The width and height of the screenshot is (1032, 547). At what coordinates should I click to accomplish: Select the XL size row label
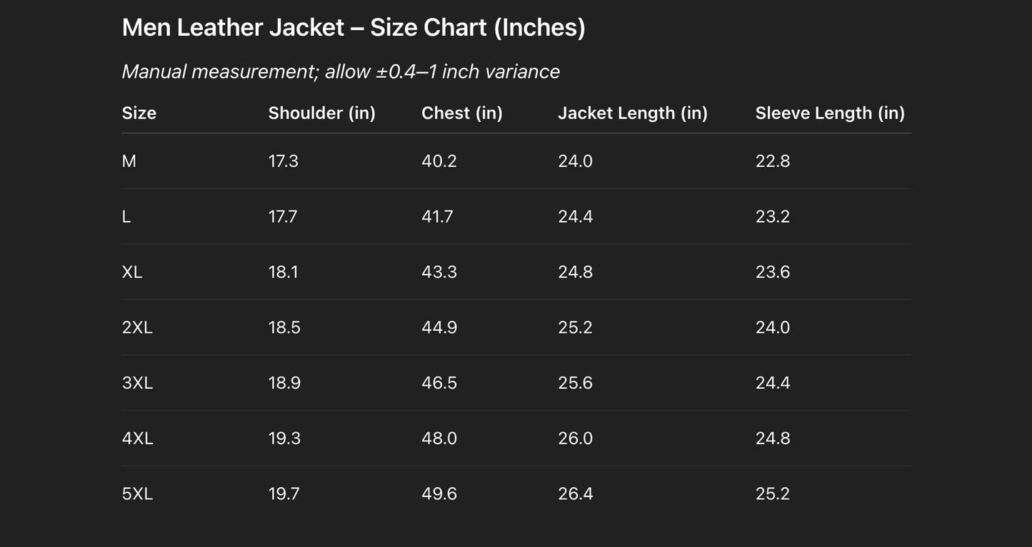point(132,272)
